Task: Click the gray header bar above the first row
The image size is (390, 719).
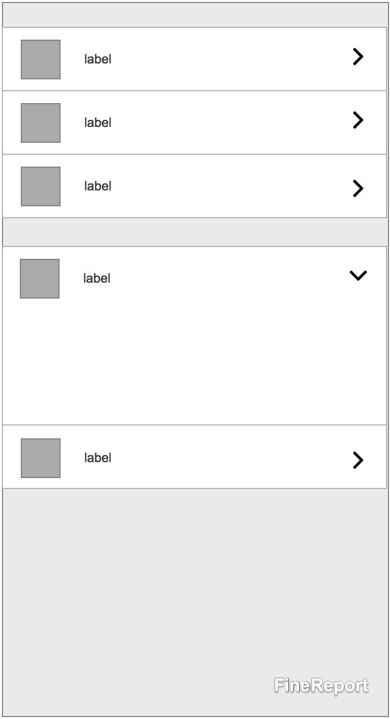Action: [195, 16]
